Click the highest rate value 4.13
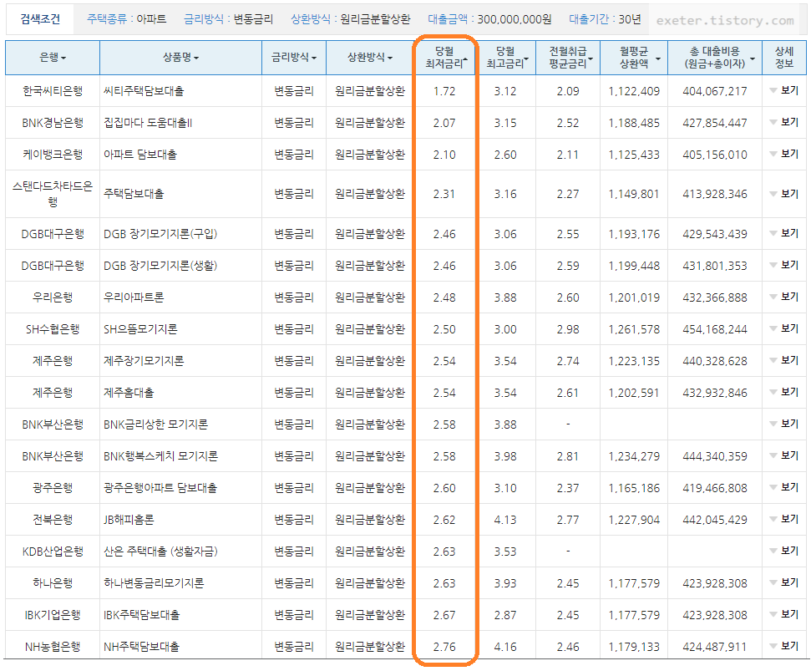 coord(505,520)
